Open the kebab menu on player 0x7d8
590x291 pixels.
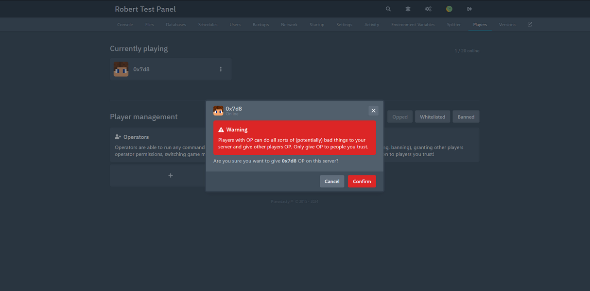(221, 69)
